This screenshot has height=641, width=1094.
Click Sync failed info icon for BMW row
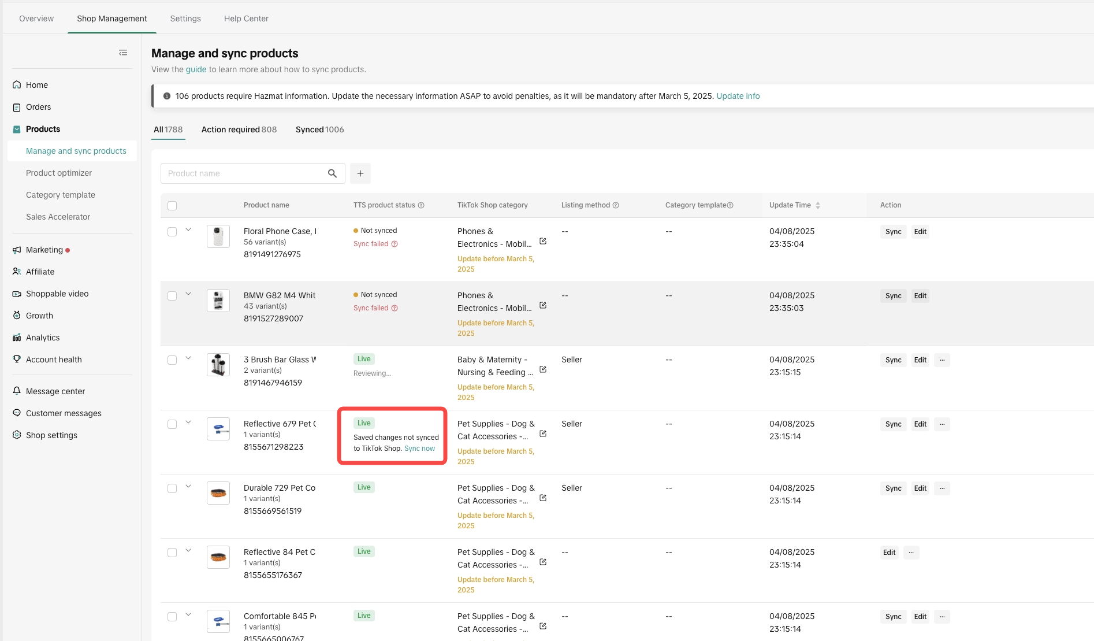[395, 308]
